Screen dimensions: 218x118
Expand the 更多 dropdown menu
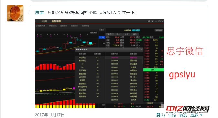coord(196,115)
